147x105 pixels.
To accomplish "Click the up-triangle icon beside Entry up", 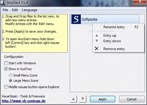I will (x=97, y=35).
